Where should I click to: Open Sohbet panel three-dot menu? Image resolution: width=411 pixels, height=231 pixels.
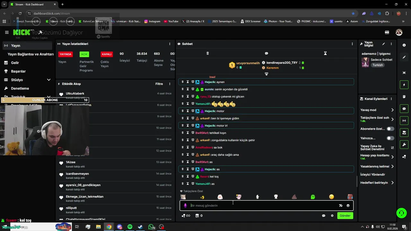tap(352, 44)
